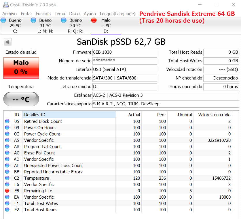The width and height of the screenshot is (241, 219).
Task: Click status dot of C2 Temperature row
Action: click(7, 178)
